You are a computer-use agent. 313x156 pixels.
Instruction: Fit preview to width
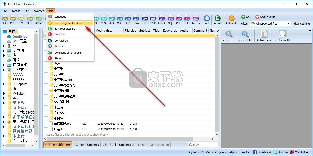coord(282,36)
